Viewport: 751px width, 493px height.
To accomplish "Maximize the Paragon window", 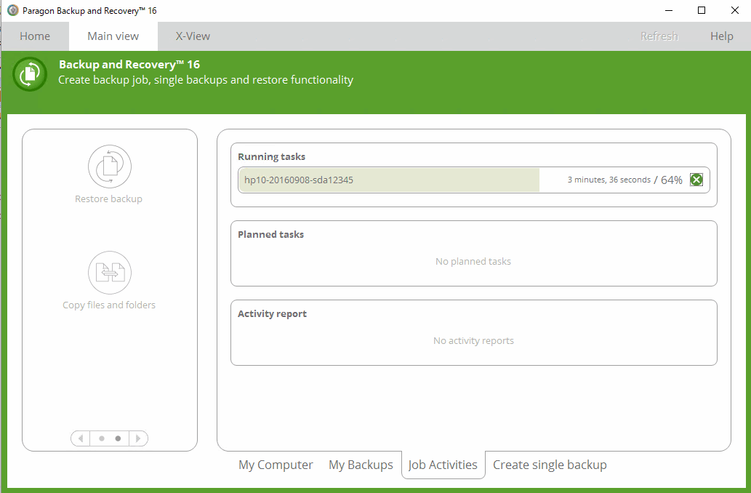I will [x=702, y=10].
